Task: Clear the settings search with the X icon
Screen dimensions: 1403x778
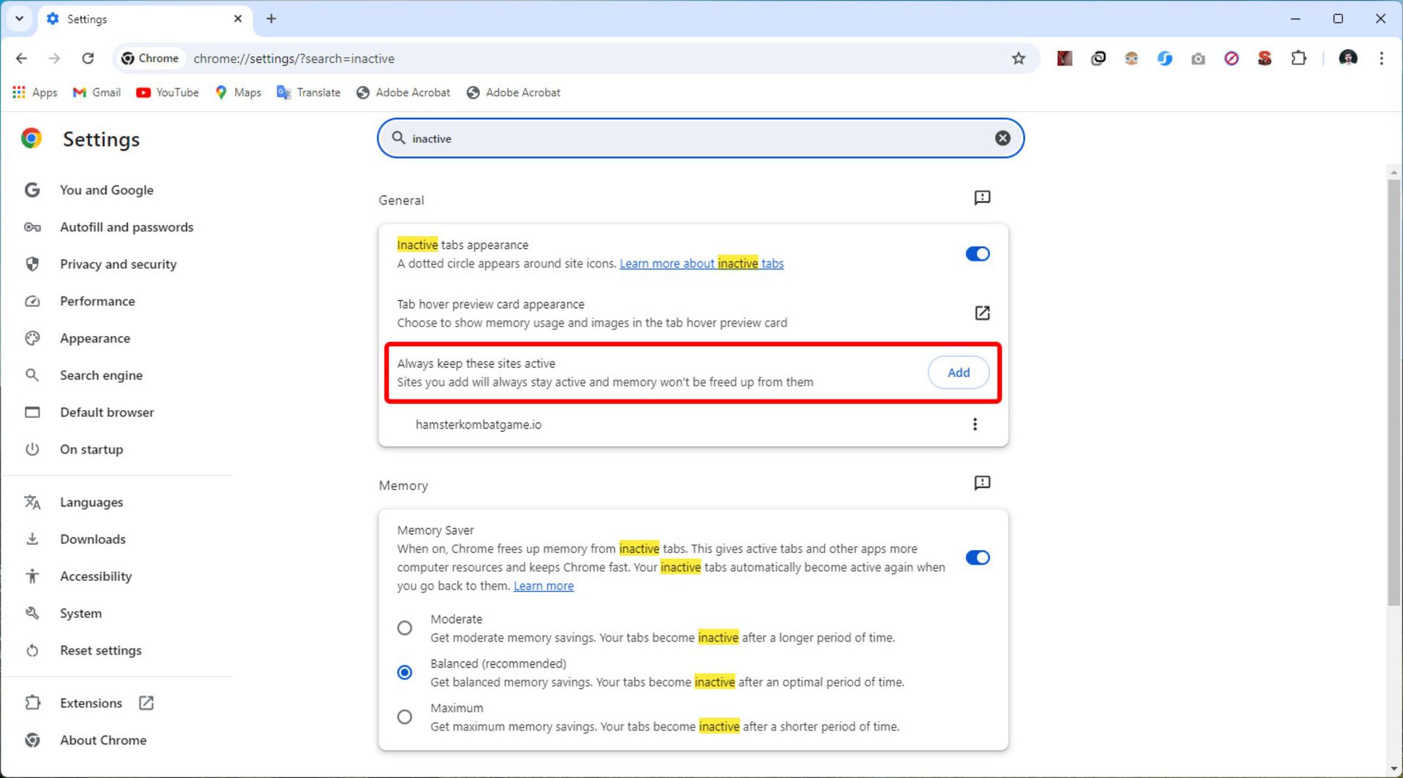Action: pyautogui.click(x=1003, y=138)
